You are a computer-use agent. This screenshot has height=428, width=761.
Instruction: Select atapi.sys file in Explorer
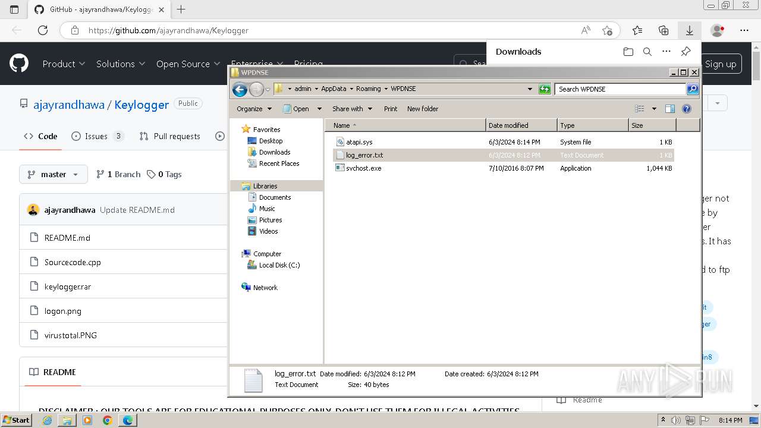[359, 142]
